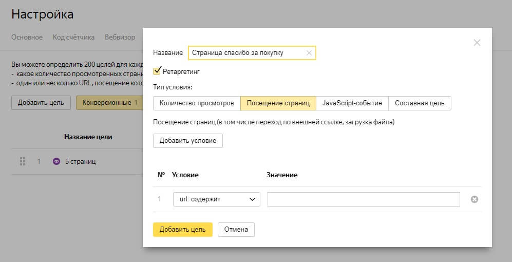Click the Ретаргетинг label text
Screen dimensions: 512x262
[x=181, y=71]
